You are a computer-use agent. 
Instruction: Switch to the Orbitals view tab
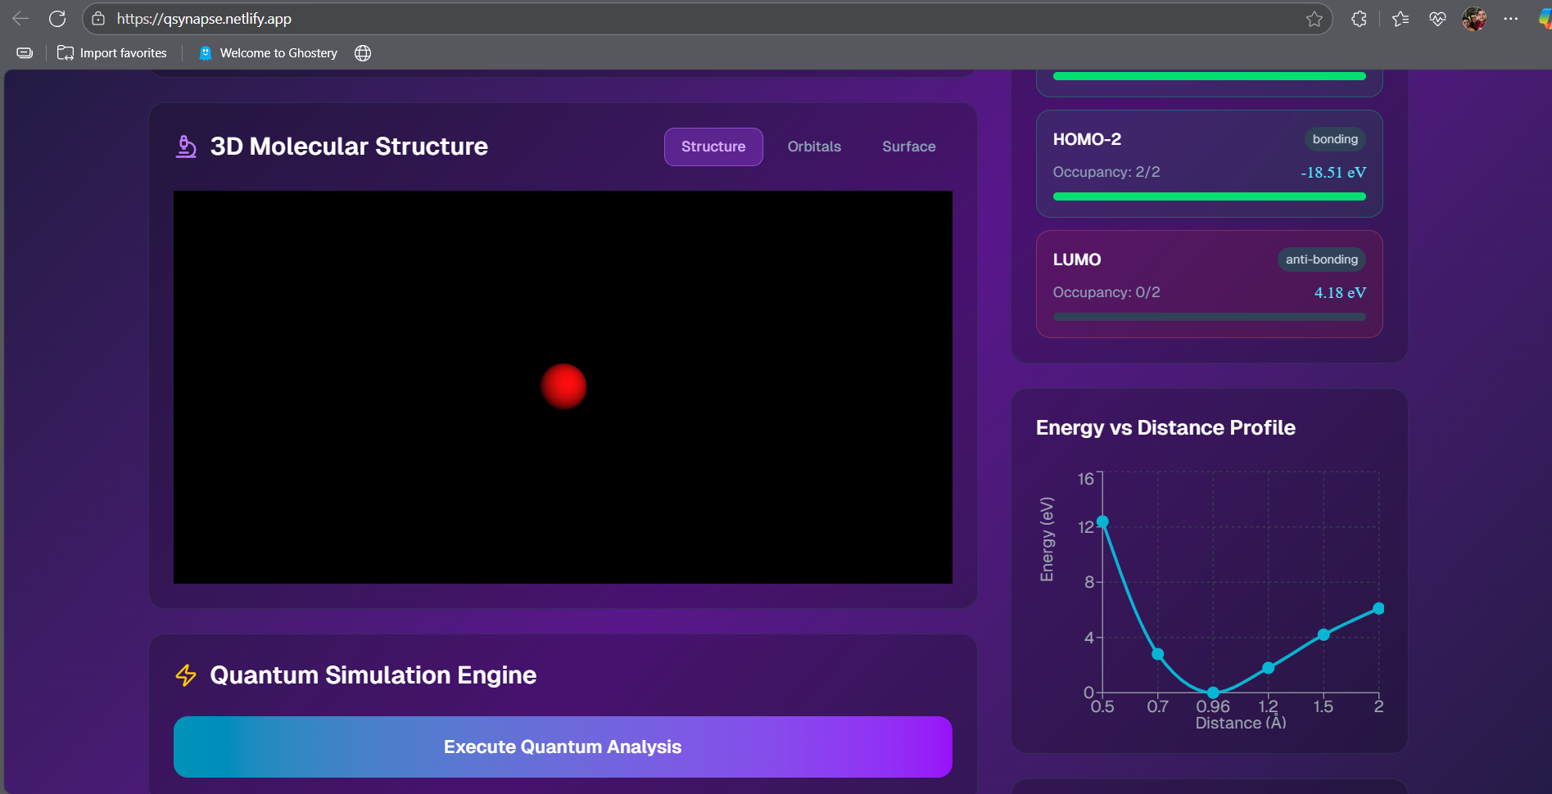[x=814, y=147]
